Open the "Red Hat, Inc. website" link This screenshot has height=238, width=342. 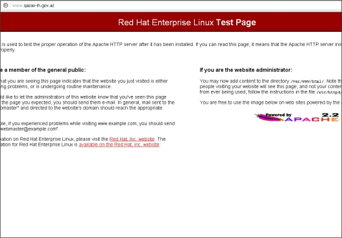132,139
